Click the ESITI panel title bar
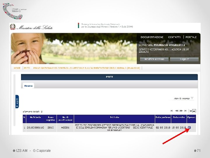 (109, 77)
